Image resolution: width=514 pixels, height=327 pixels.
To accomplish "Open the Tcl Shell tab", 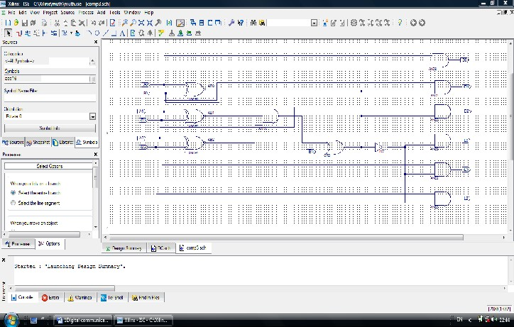I will (111, 297).
